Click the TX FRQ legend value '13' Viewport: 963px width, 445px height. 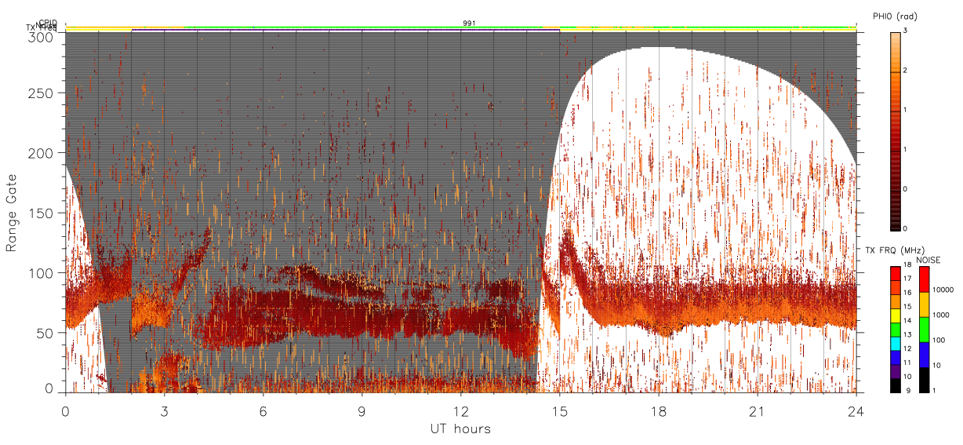(x=907, y=334)
